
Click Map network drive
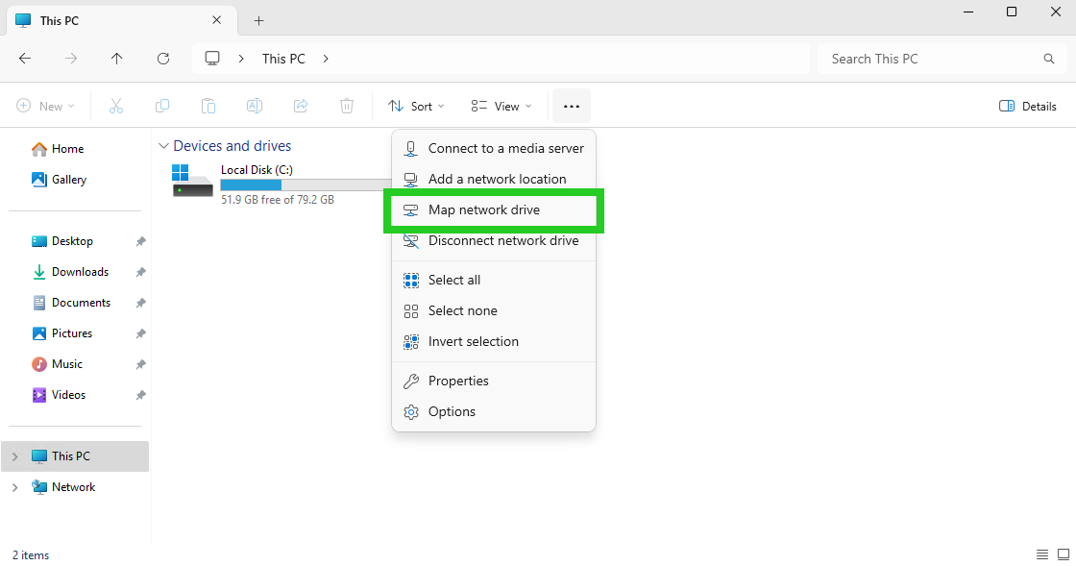point(483,209)
